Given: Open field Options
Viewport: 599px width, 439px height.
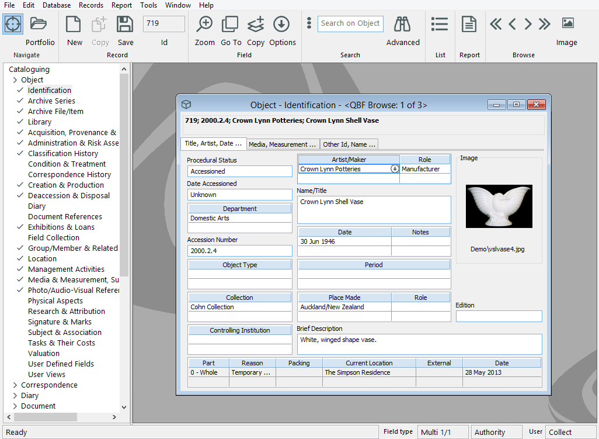Looking at the screenshot, I should pyautogui.click(x=281, y=24).
